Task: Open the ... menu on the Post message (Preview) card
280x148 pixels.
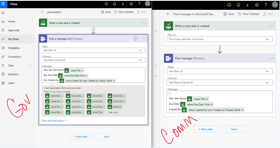Action: 271,58
